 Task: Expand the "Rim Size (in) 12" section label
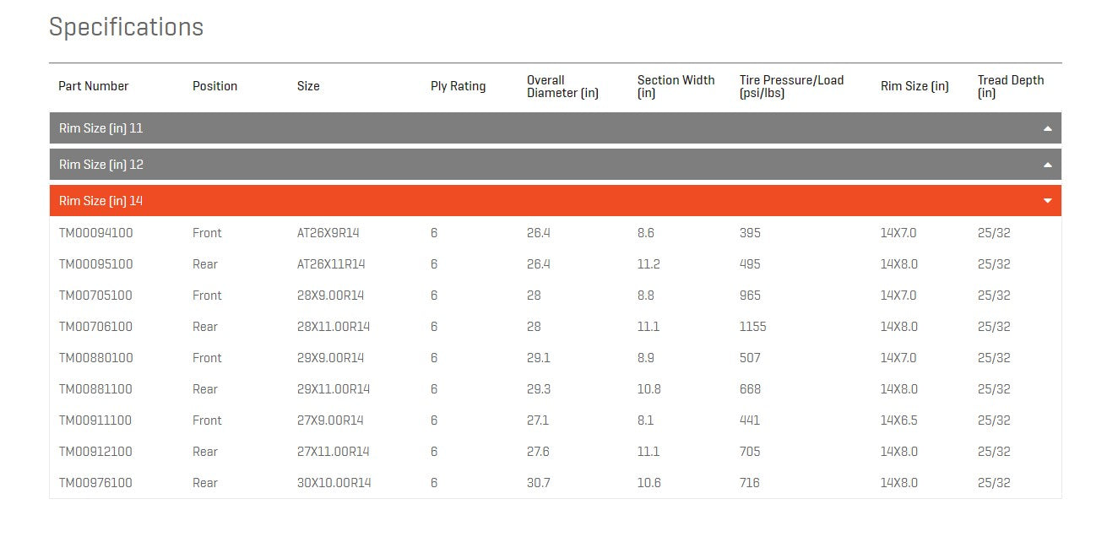100,165
